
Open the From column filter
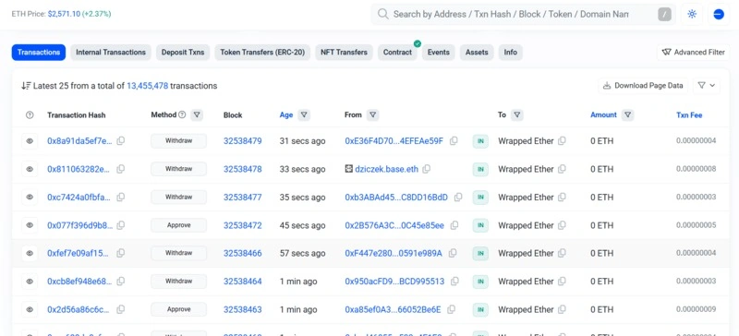373,115
